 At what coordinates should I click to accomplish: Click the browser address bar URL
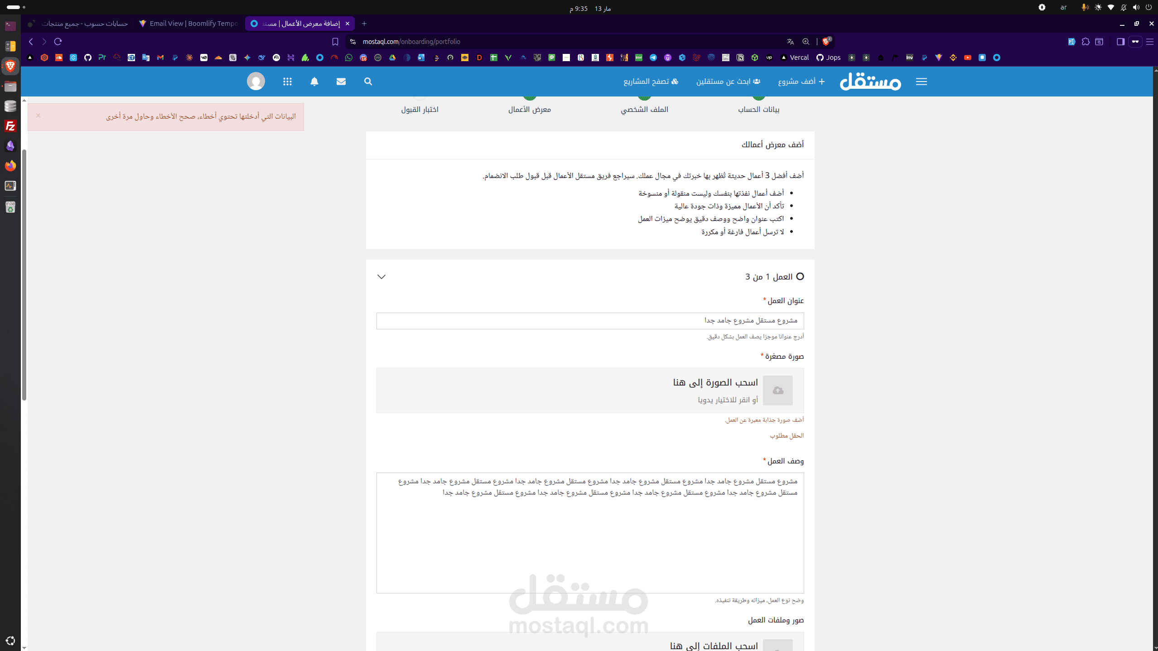pos(411,42)
